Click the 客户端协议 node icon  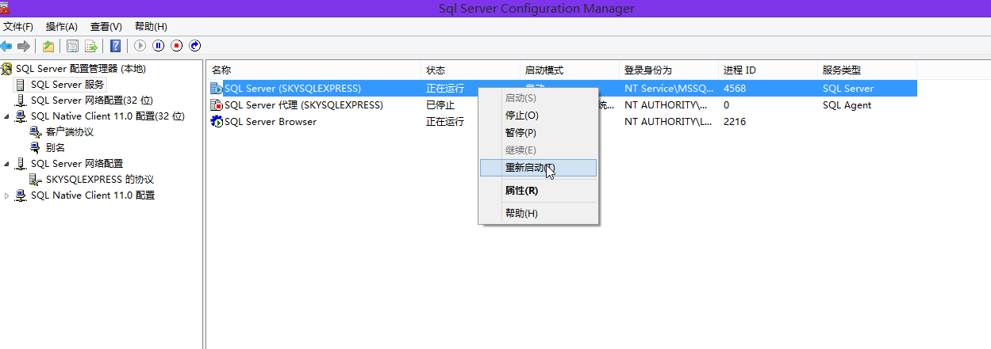(36, 132)
